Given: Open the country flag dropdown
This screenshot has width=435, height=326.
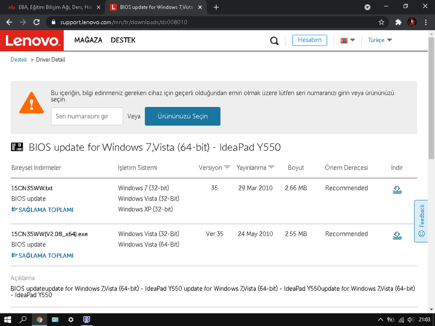Looking at the screenshot, I should 348,40.
